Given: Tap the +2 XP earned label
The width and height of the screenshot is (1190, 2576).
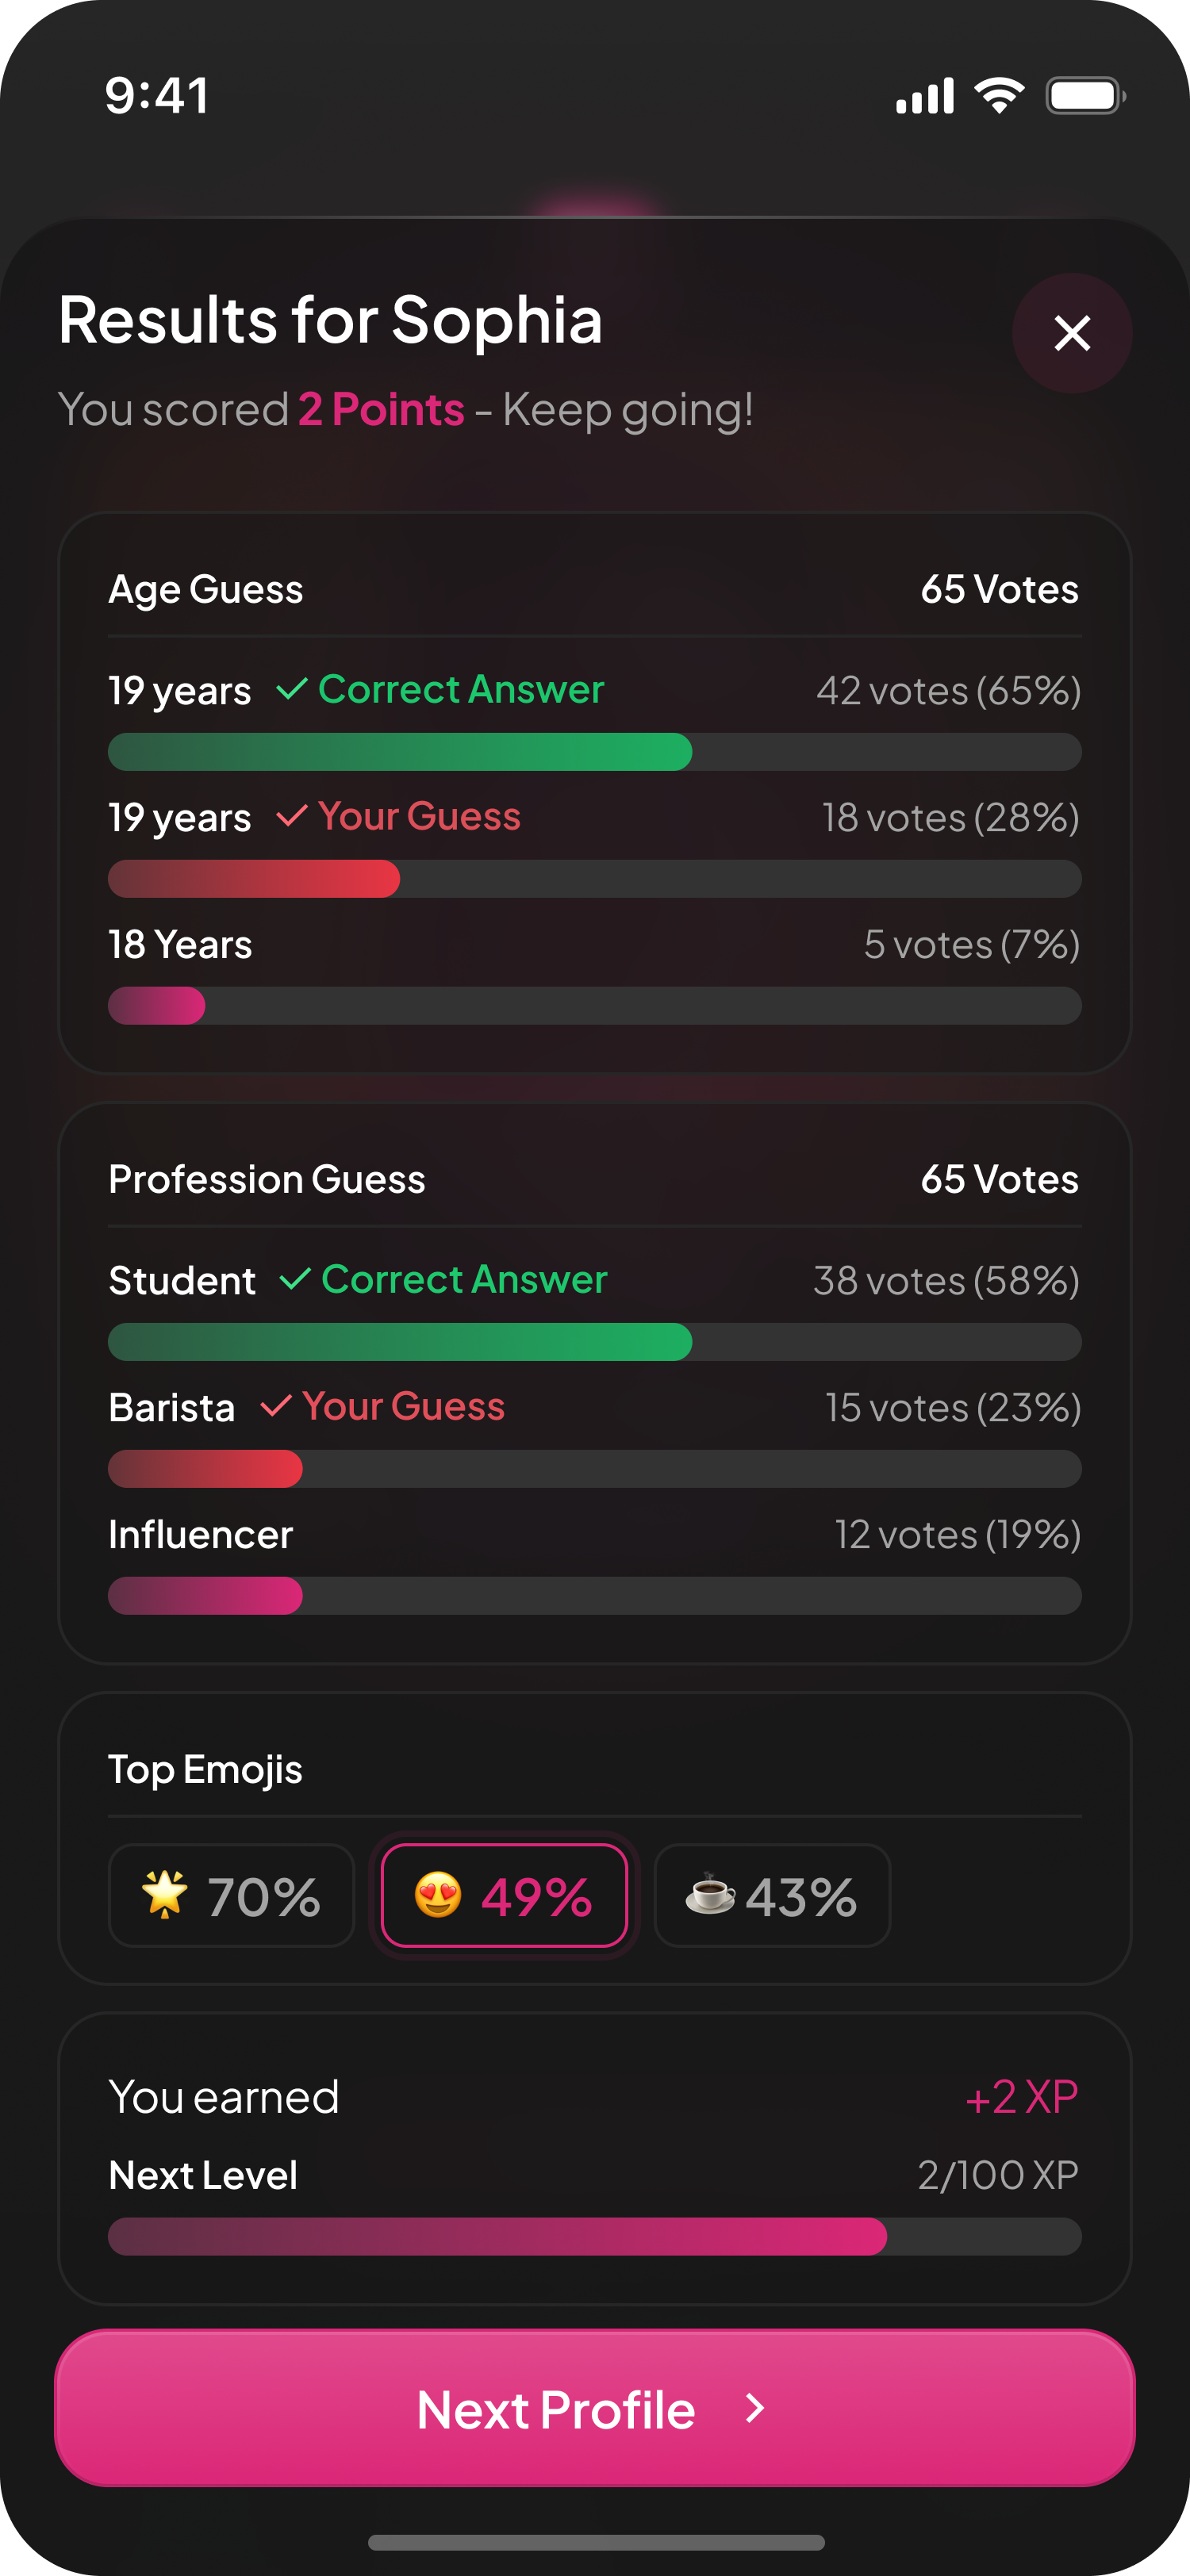Looking at the screenshot, I should click(x=1021, y=2096).
